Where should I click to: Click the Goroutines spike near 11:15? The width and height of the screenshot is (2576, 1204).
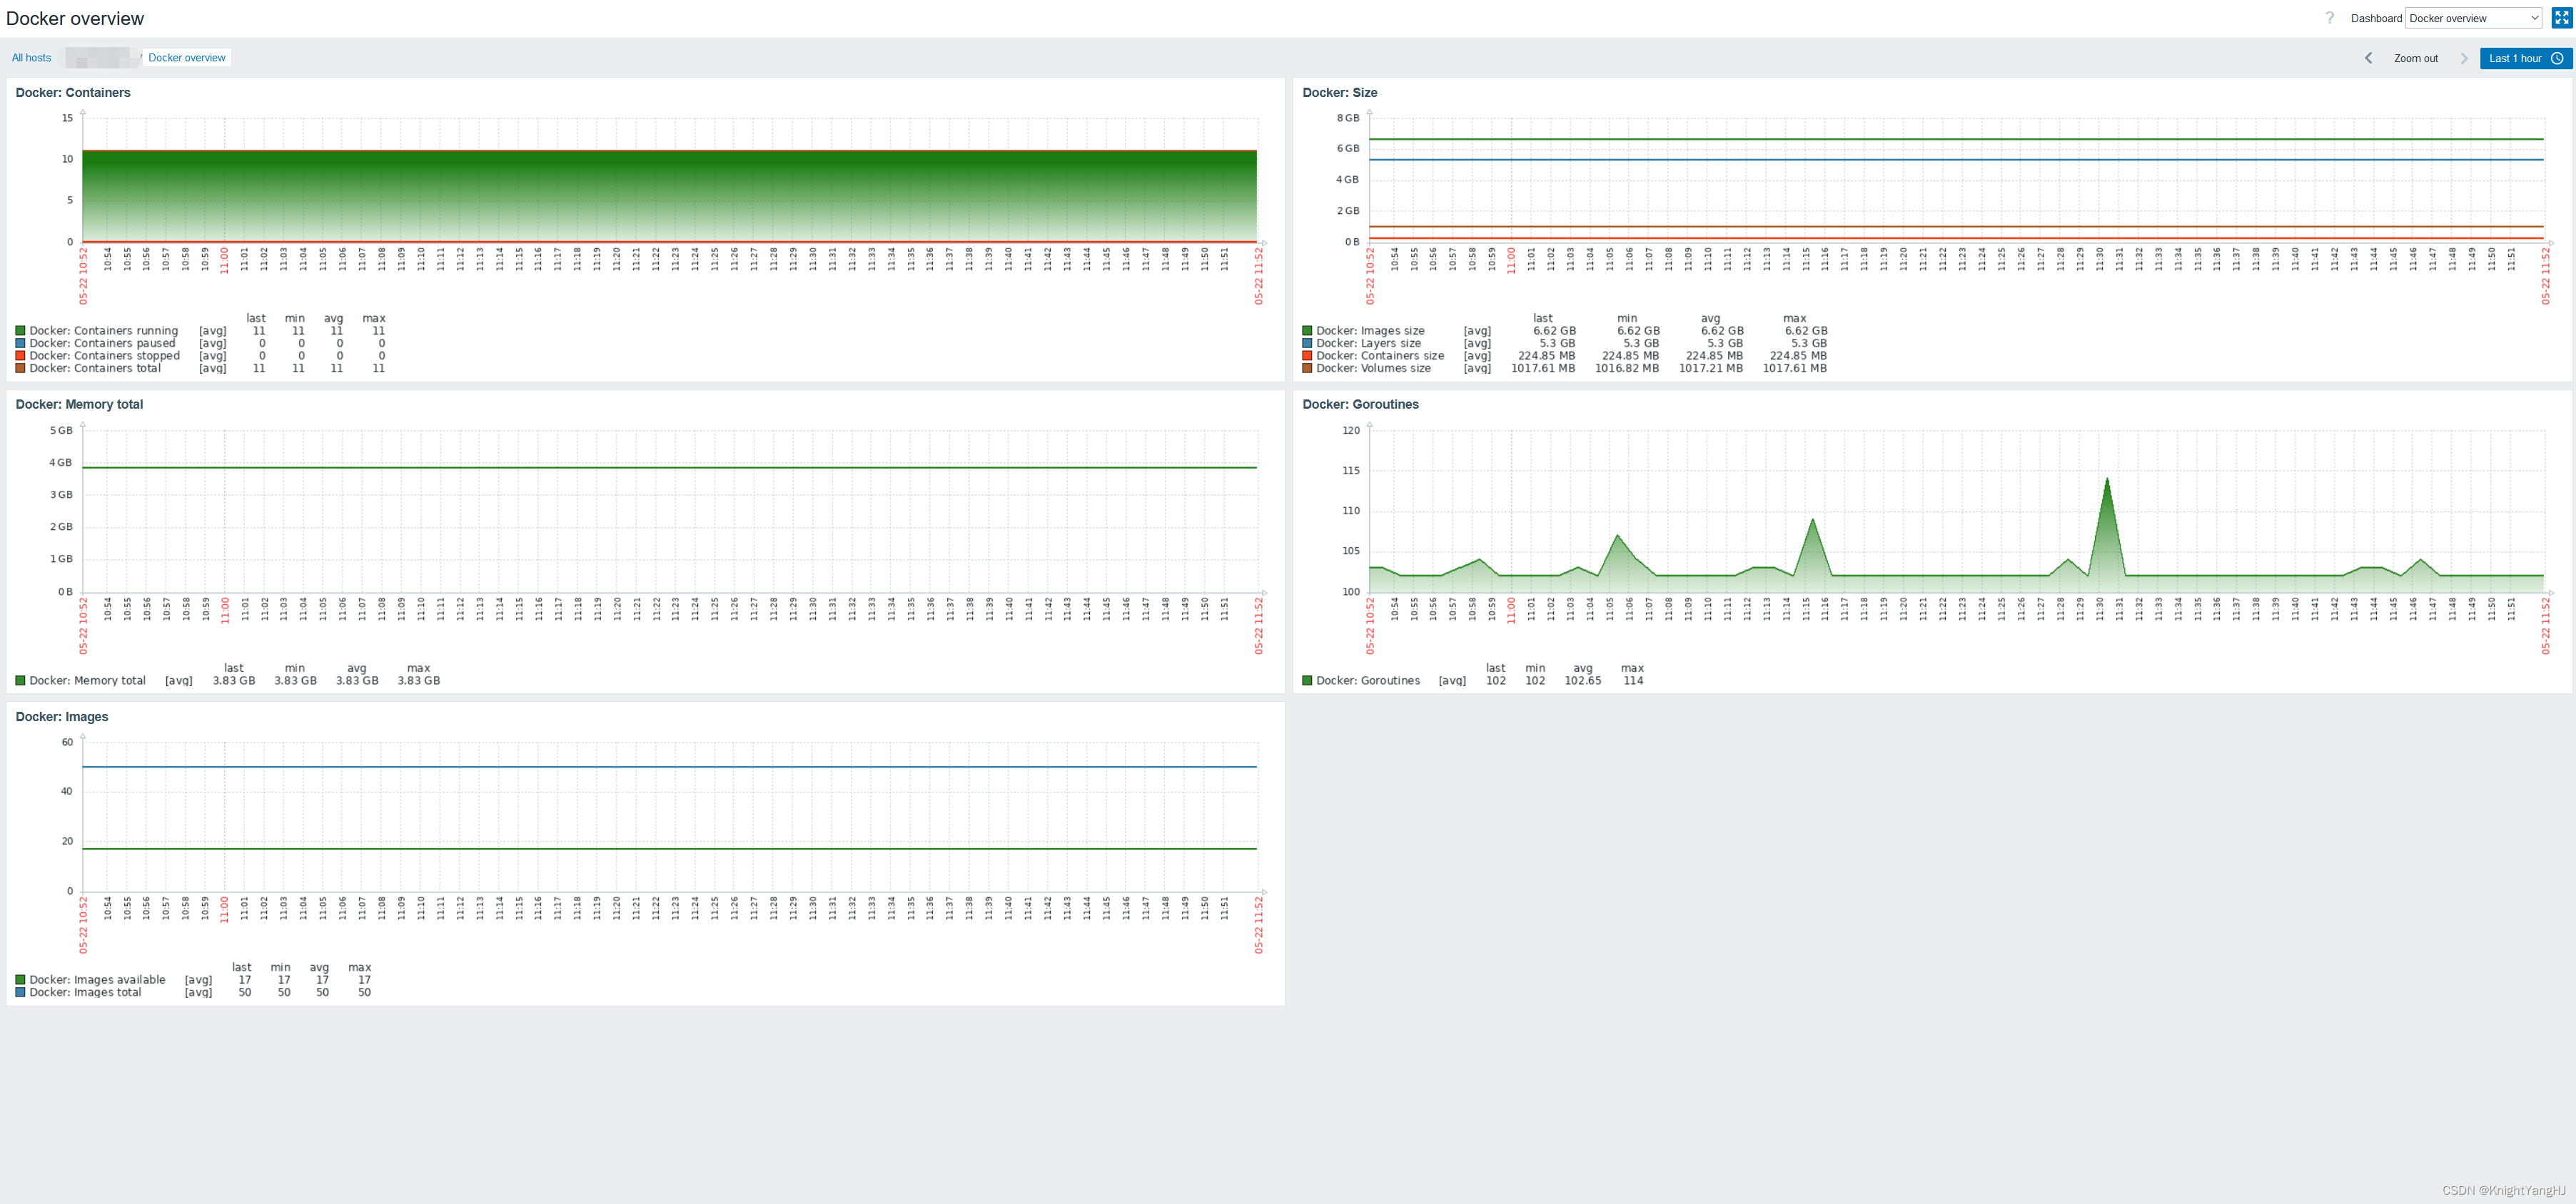pyautogui.click(x=1812, y=521)
